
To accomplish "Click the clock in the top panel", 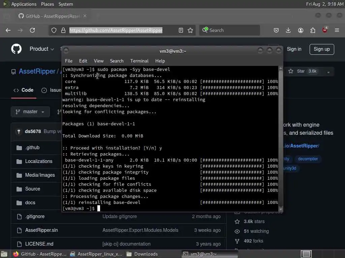I will coord(324,4).
